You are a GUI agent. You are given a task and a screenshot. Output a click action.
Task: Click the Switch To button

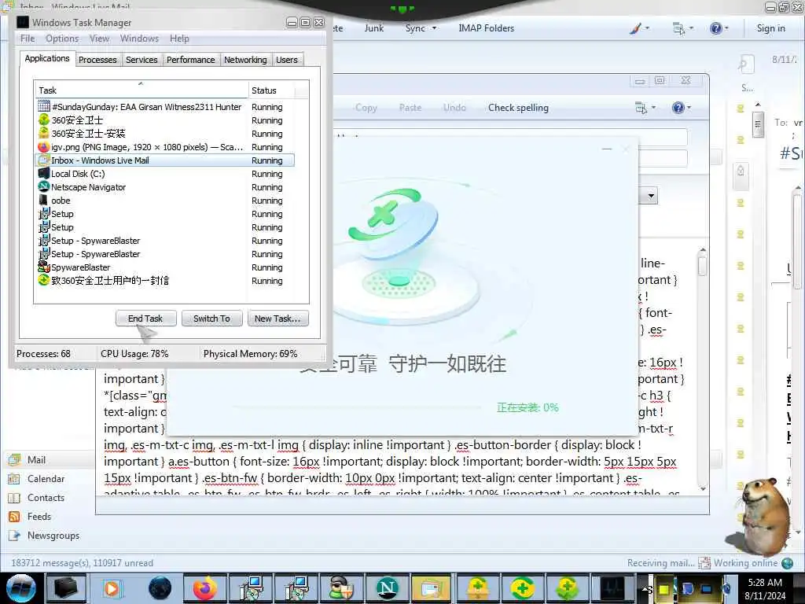click(211, 319)
